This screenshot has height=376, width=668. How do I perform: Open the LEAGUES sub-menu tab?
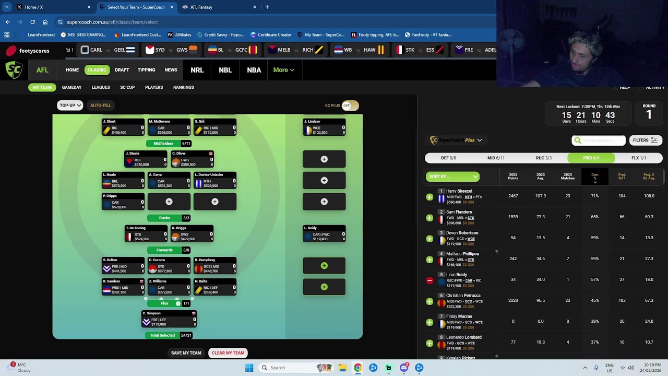[x=101, y=87]
